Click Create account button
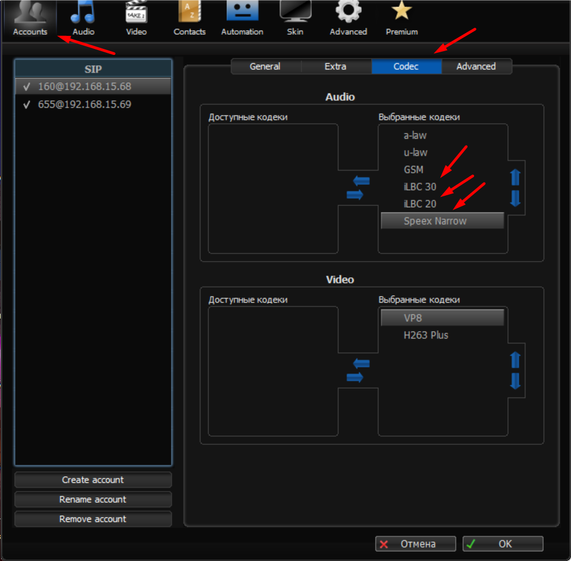The width and height of the screenshot is (571, 561). (93, 479)
